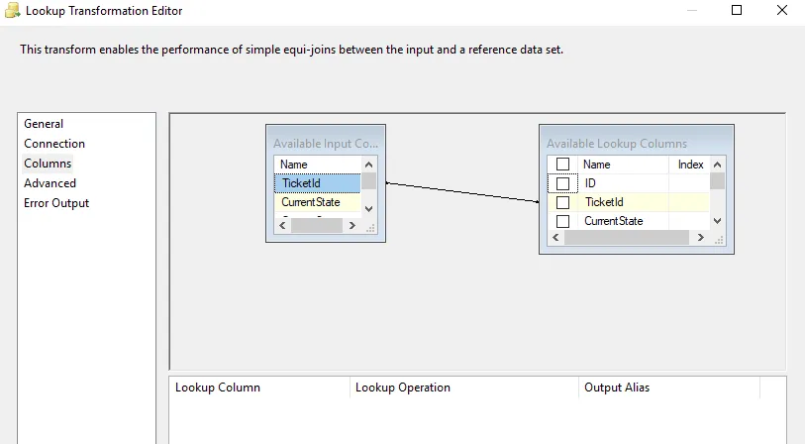Click the Lookup Transformation Editor window icon
Screen dimensions: 805x444
coord(12,10)
